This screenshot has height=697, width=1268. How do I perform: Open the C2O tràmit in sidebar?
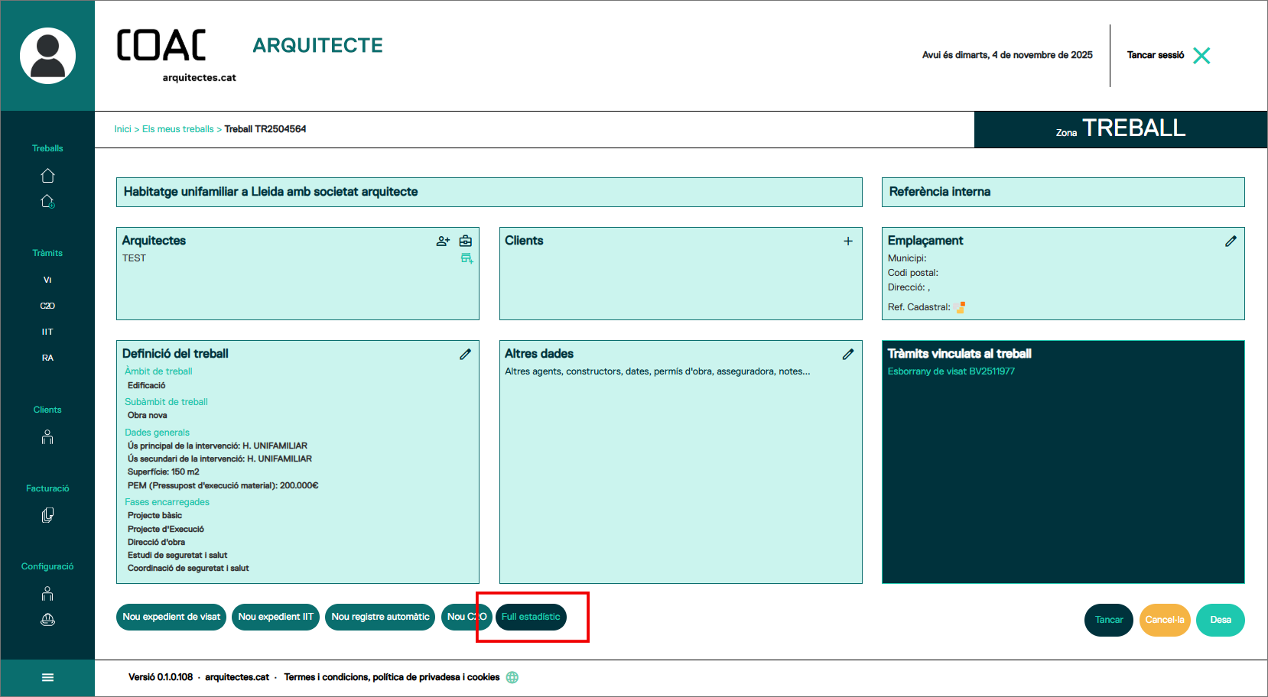(47, 306)
